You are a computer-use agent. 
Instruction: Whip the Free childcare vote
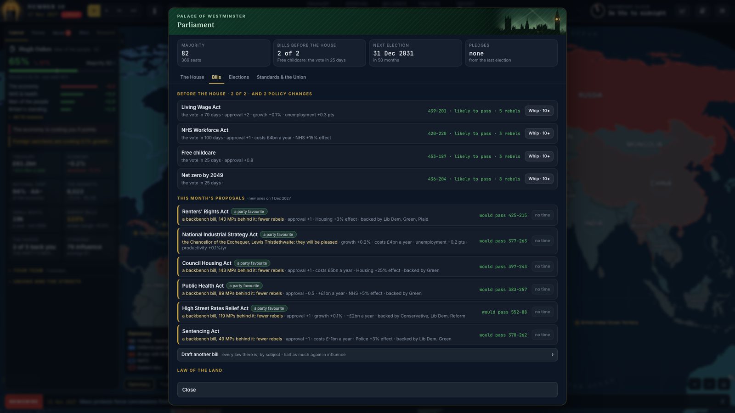539,156
